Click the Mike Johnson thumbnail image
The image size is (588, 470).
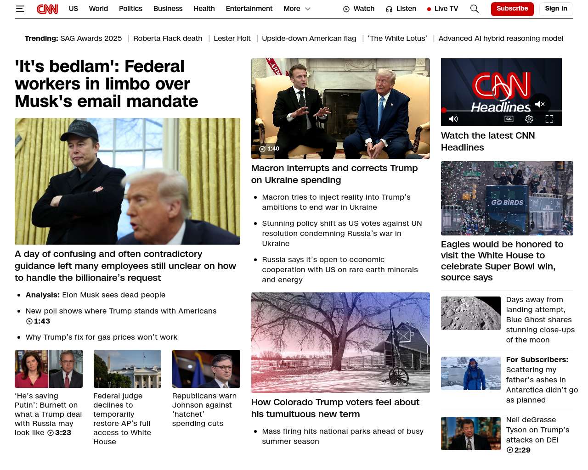tap(206, 369)
